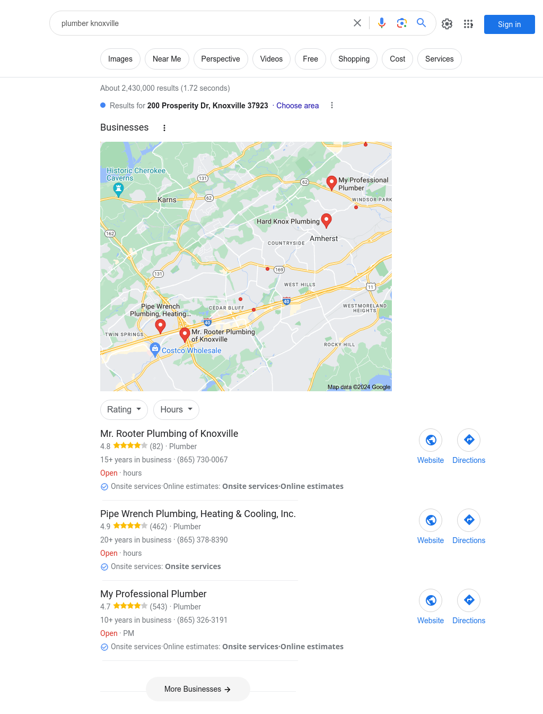Open the Businesses three-dot options menu
The image size is (543, 714).
click(x=164, y=128)
